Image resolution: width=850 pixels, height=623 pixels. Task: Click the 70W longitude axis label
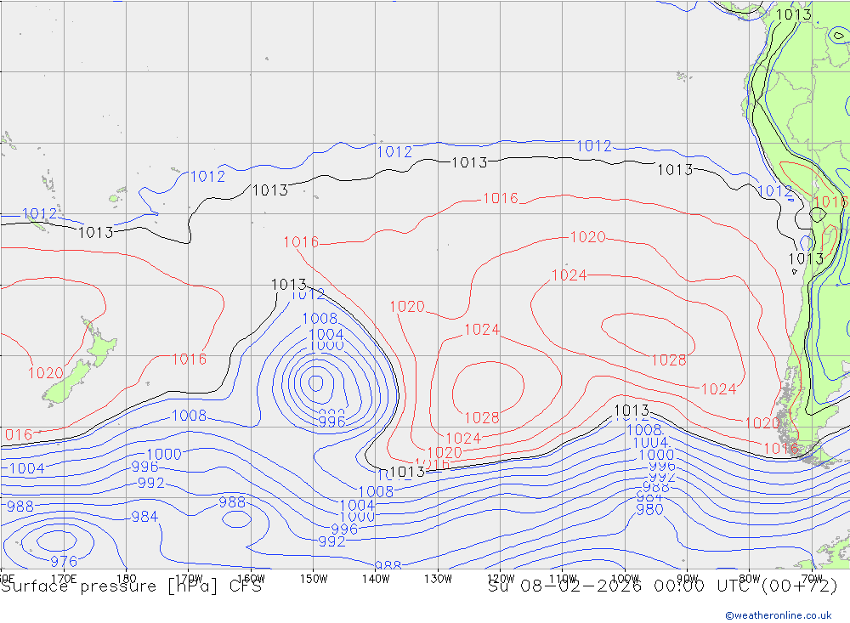pos(812,579)
